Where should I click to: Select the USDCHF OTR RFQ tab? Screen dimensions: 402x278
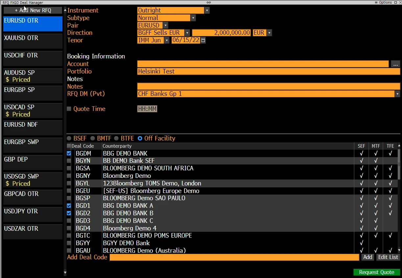coord(33,58)
